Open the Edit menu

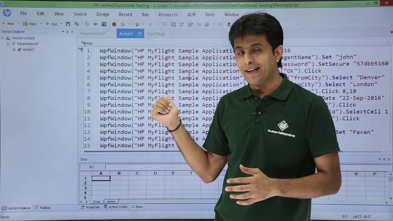(x=41, y=14)
